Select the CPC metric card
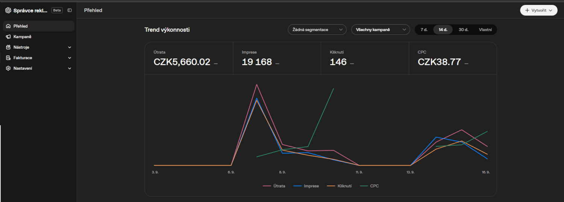Viewport: 564px width, 202px height. [453, 58]
